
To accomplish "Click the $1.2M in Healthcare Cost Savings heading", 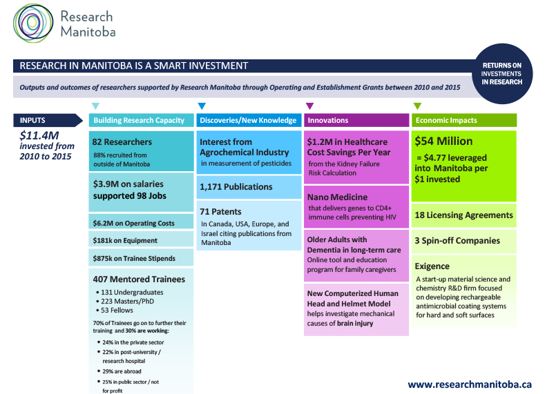I will 349,147.
